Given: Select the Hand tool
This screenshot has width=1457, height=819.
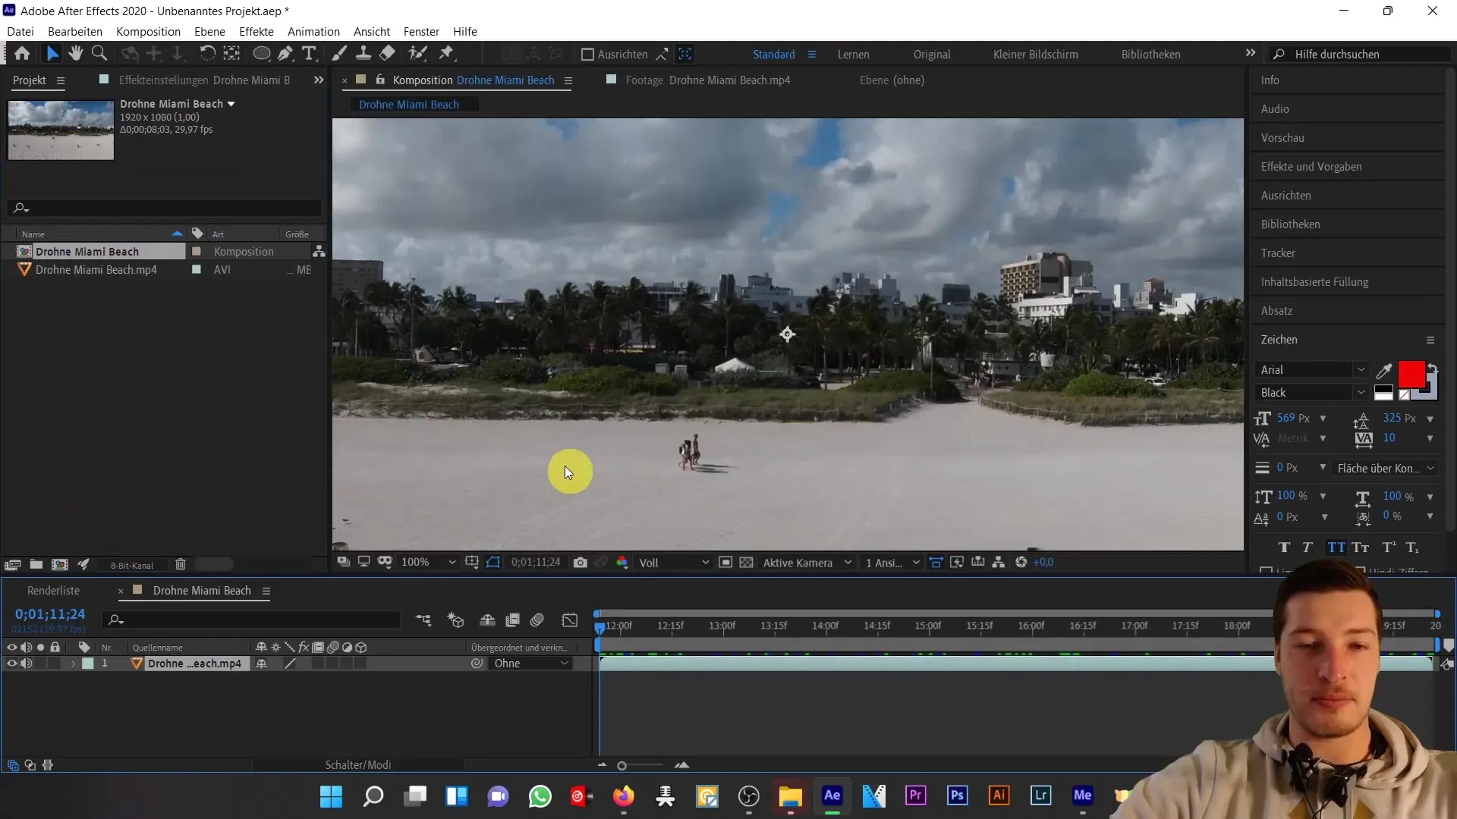Looking at the screenshot, I should pyautogui.click(x=75, y=54).
